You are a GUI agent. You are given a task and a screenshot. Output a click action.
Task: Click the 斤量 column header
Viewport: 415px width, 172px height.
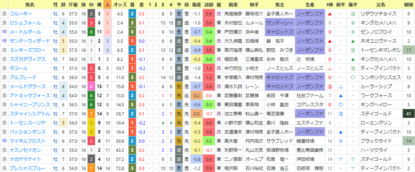[x=73, y=5]
